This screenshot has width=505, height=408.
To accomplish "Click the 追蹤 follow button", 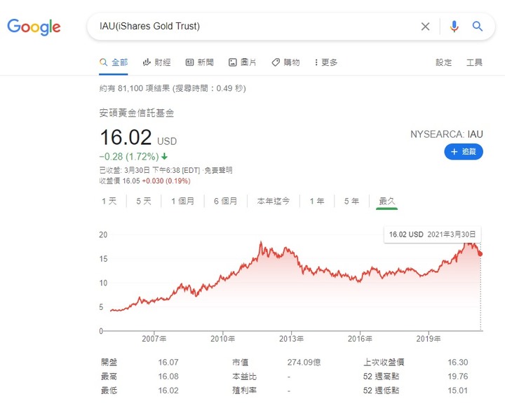I will [464, 152].
